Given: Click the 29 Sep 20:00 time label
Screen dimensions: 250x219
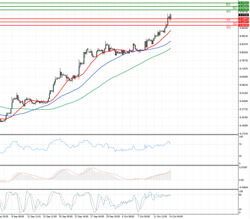Looking at the screenshot, I should tap(113, 217).
